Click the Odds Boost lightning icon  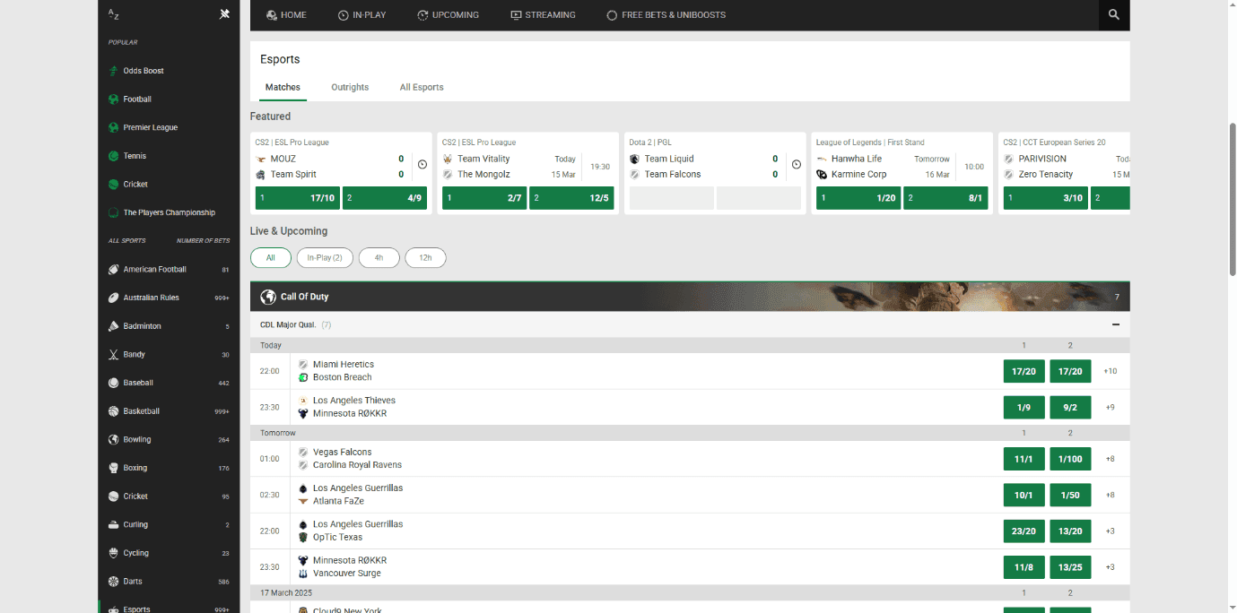(x=113, y=70)
